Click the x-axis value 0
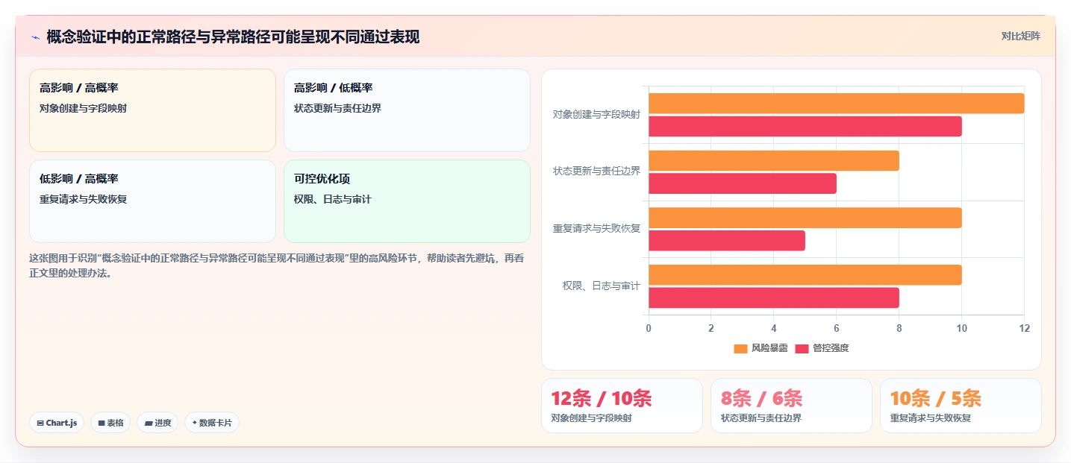The image size is (1071, 463). pos(649,328)
